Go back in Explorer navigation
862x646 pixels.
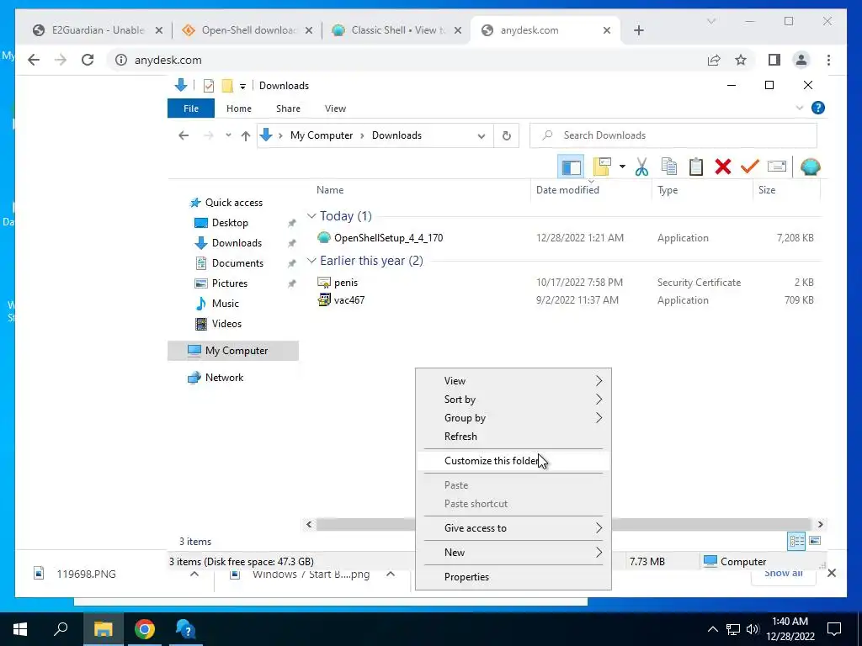point(184,135)
